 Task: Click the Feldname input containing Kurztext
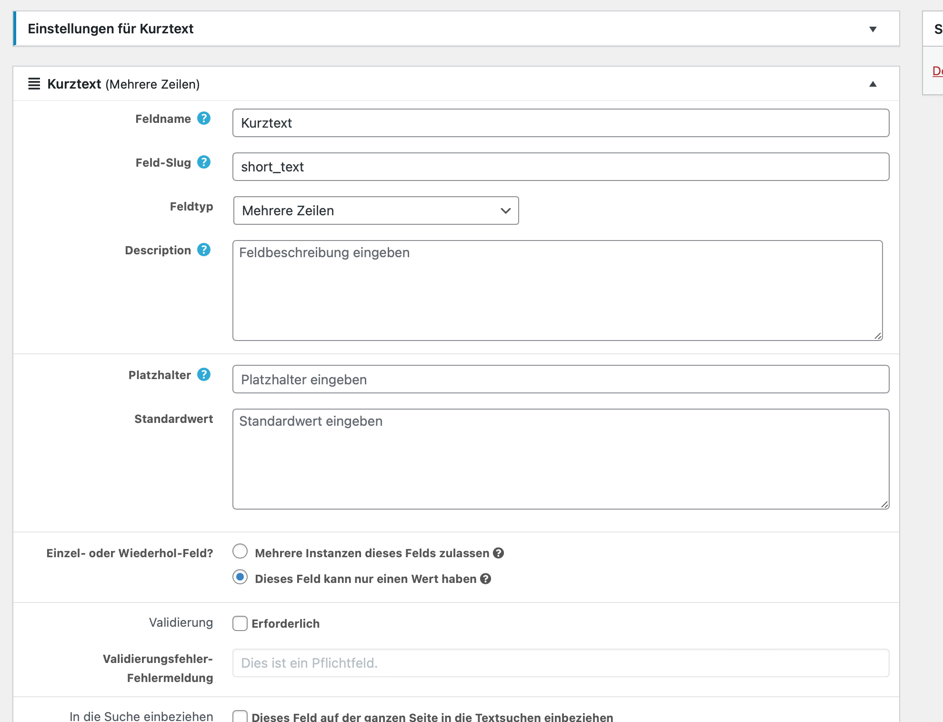click(561, 123)
